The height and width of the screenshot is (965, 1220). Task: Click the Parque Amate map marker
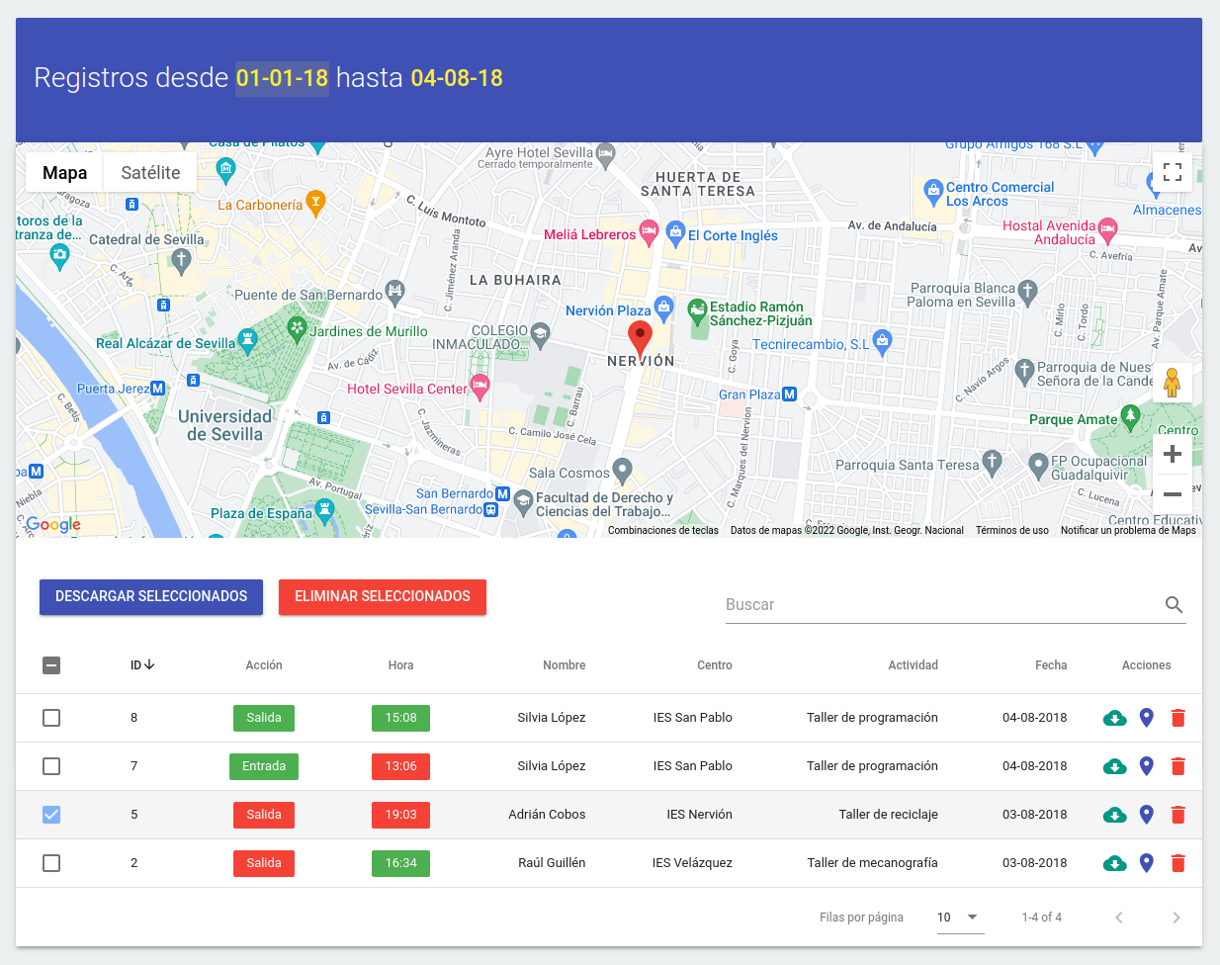(1130, 415)
